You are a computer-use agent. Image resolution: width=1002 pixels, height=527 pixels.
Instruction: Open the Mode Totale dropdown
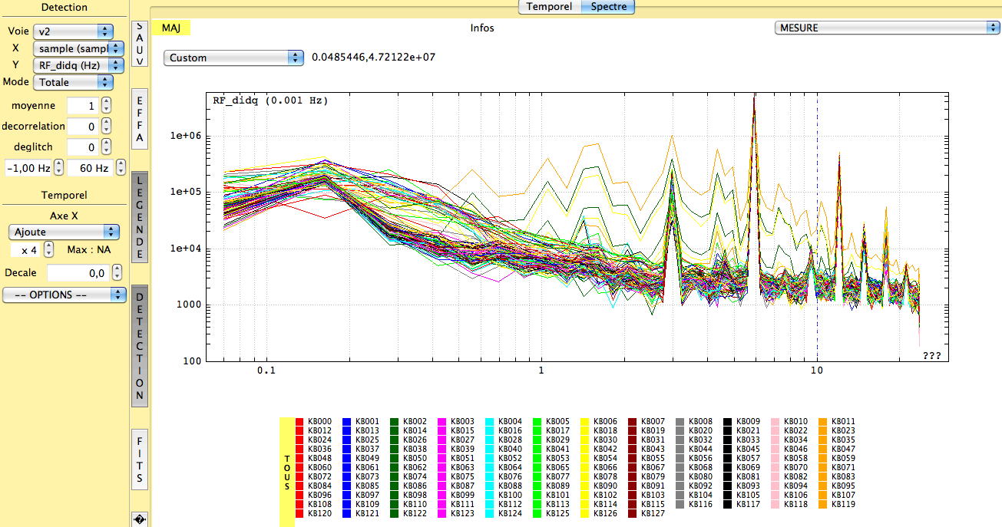pyautogui.click(x=73, y=82)
